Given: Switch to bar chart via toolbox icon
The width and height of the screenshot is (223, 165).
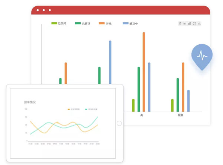Looking at the screenshot, I should [x=190, y=24].
